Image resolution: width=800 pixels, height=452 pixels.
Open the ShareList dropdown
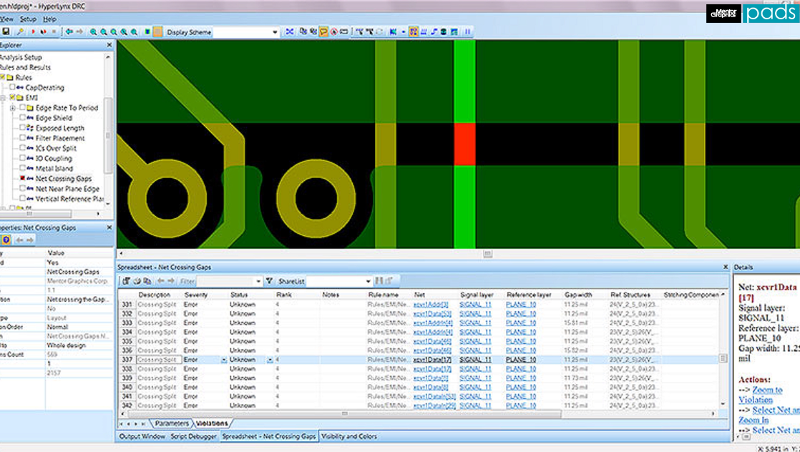coord(367,280)
